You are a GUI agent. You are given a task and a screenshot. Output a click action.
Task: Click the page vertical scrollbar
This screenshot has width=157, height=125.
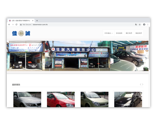click(x=149, y=48)
